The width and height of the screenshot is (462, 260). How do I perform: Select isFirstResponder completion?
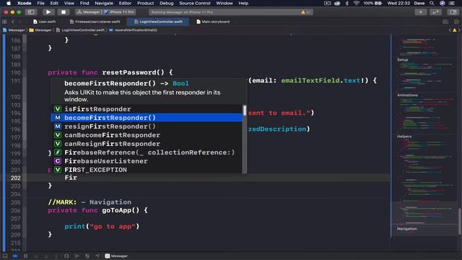[x=147, y=109]
